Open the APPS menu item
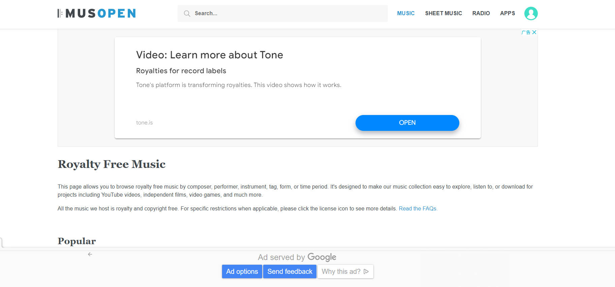The width and height of the screenshot is (615, 287). point(508,13)
